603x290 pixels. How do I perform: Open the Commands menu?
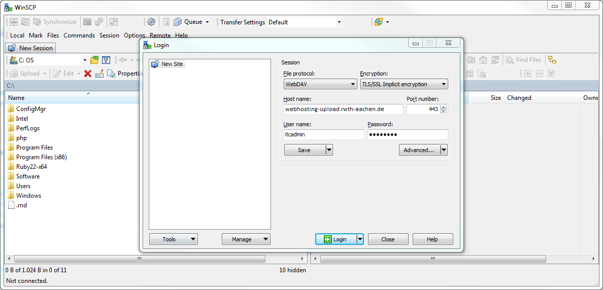79,35
